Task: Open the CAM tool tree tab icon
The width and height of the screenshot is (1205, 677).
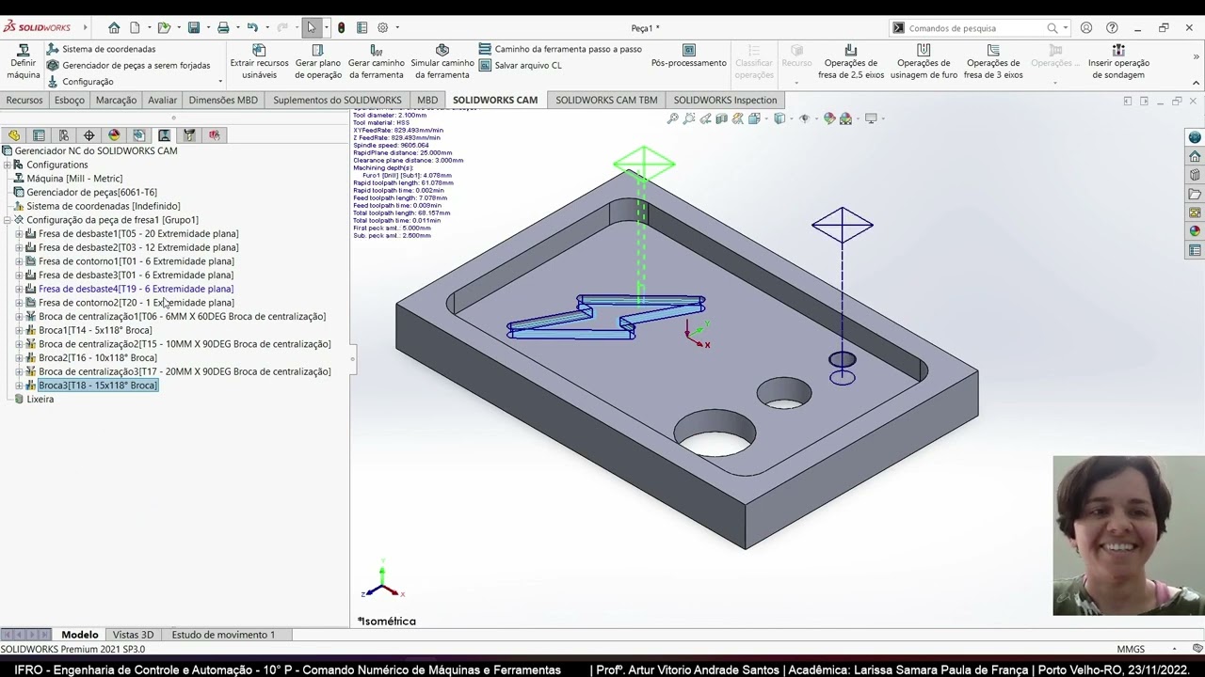Action: point(189,135)
